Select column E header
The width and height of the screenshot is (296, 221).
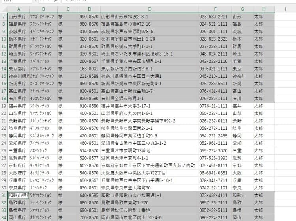click(x=149, y=9)
